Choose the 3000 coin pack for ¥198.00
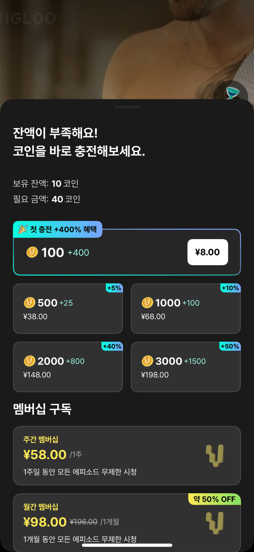 pos(186,367)
